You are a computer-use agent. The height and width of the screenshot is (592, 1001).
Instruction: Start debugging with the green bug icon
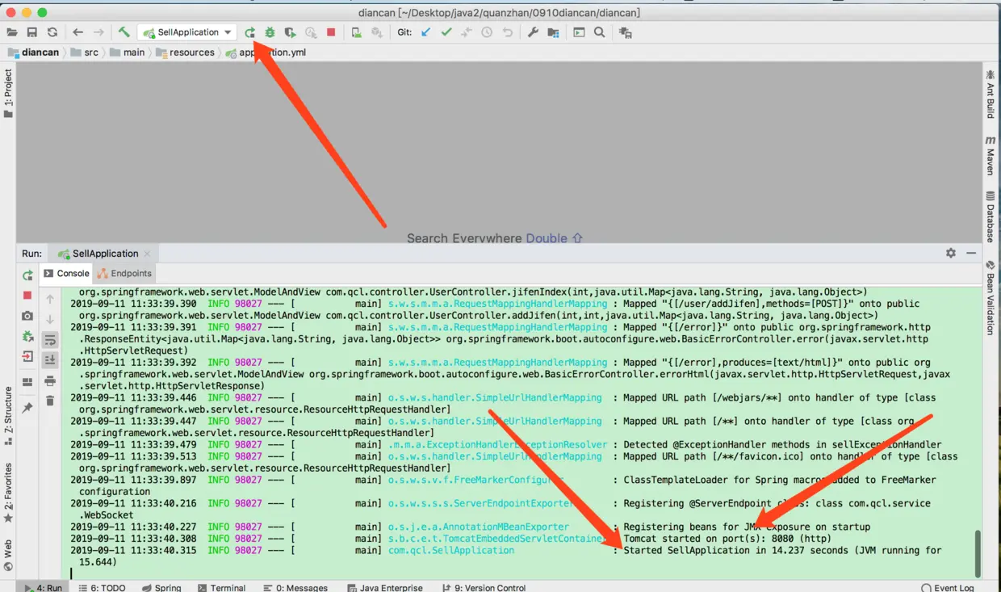click(270, 32)
